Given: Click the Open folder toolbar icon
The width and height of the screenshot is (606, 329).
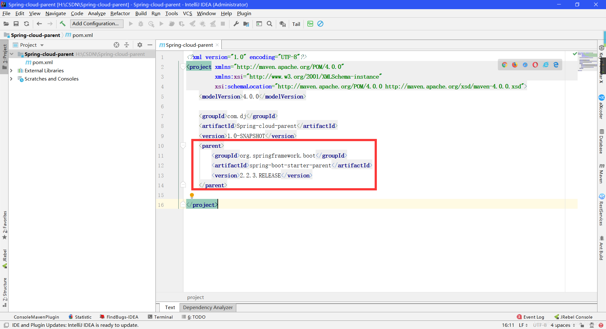Looking at the screenshot, I should coord(6,24).
